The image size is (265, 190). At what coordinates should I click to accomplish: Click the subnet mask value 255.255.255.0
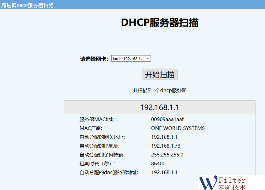pyautogui.click(x=167, y=155)
